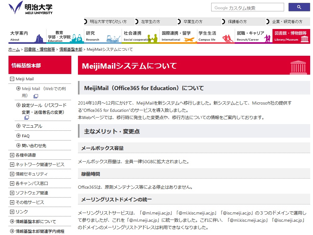Image resolution: width=313 pixels, height=235 pixels.
Task: Click the メーリングリストドメインの統一 subheading
Action: click(116, 200)
